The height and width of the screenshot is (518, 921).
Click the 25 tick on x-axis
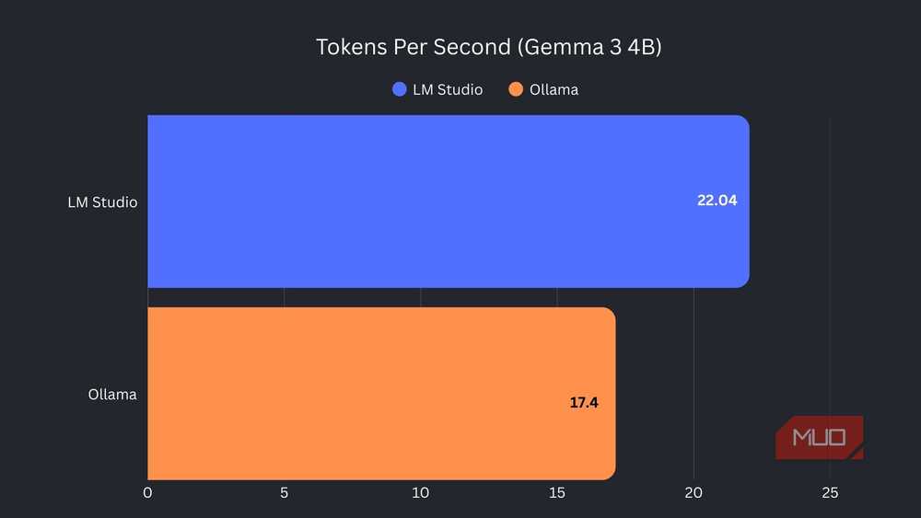point(830,493)
